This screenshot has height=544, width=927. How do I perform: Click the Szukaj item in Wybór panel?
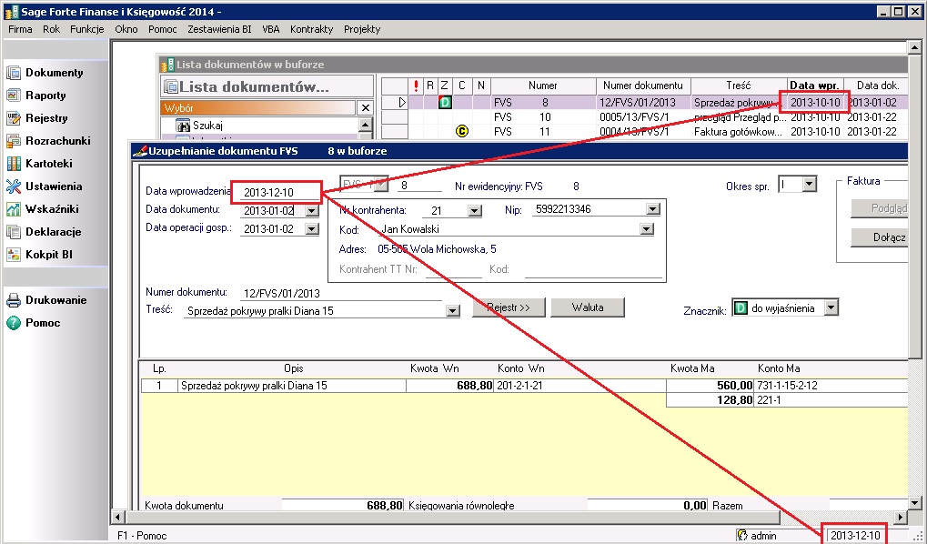(x=207, y=126)
